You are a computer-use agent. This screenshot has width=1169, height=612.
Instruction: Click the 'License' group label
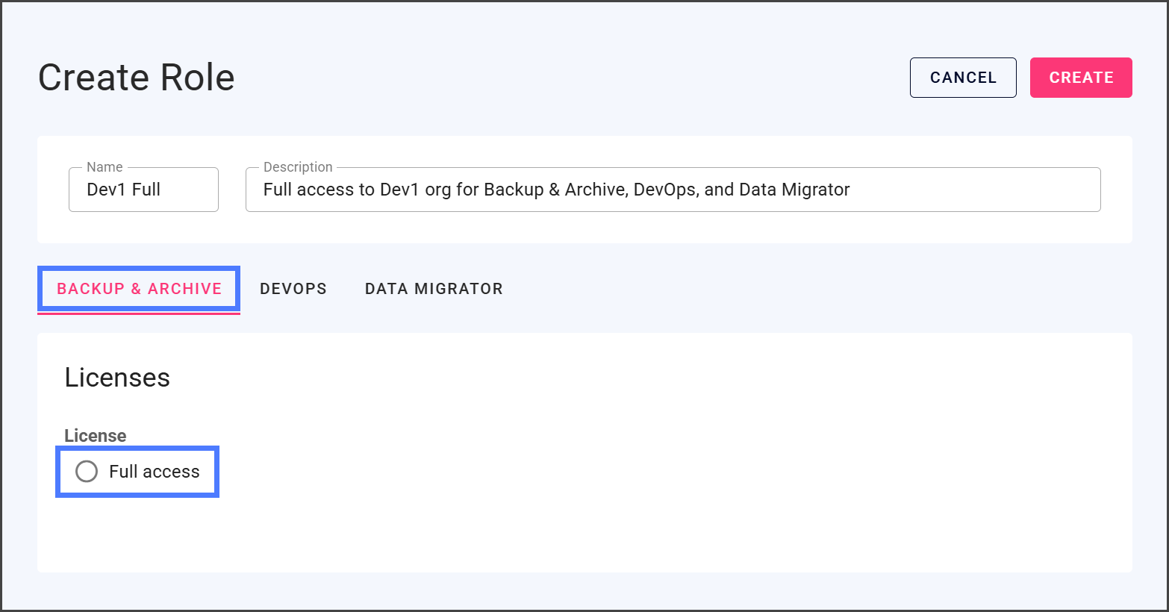tap(95, 436)
